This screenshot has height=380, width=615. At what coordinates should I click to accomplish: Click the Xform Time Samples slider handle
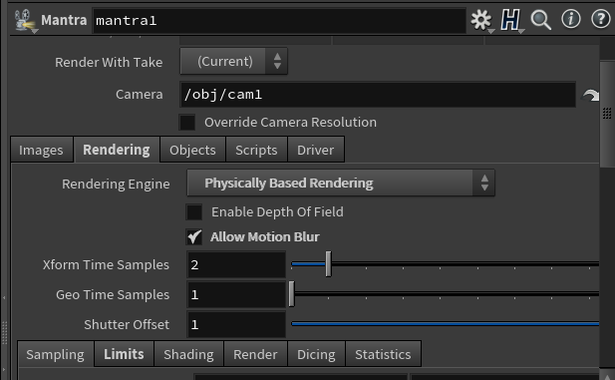(328, 264)
